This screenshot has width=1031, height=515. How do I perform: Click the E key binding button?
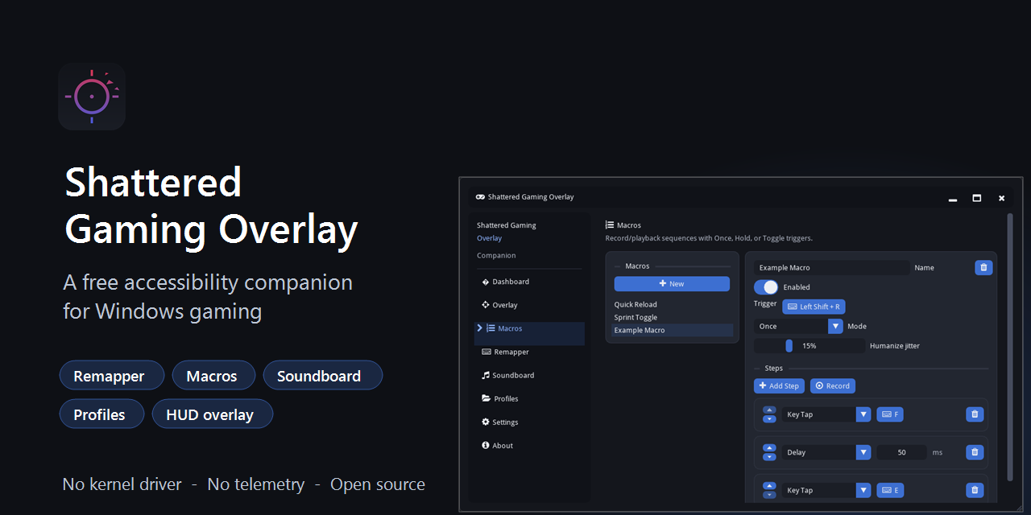pyautogui.click(x=890, y=490)
